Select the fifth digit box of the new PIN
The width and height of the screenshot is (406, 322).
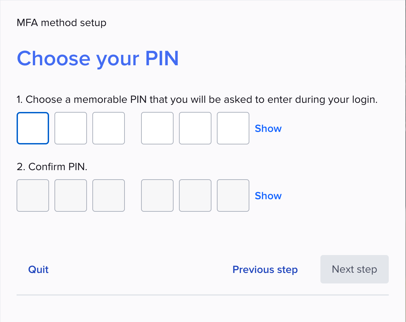tap(195, 128)
